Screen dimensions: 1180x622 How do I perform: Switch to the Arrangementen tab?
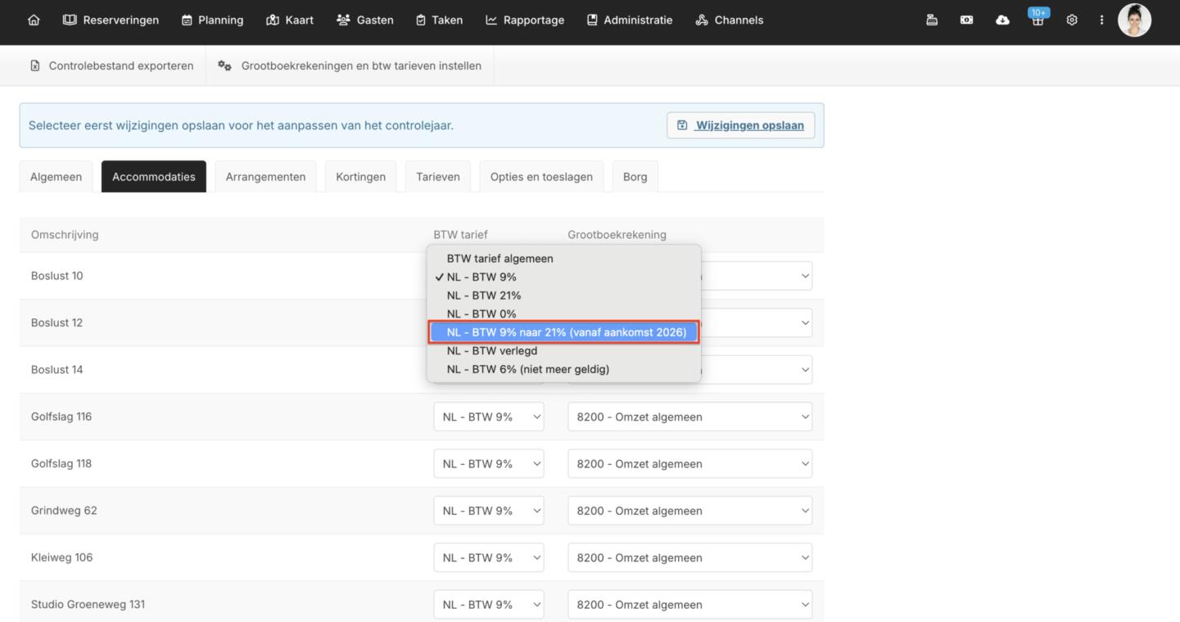tap(265, 177)
